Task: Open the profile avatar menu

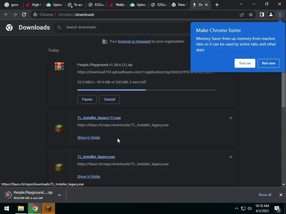Action: [271, 14]
